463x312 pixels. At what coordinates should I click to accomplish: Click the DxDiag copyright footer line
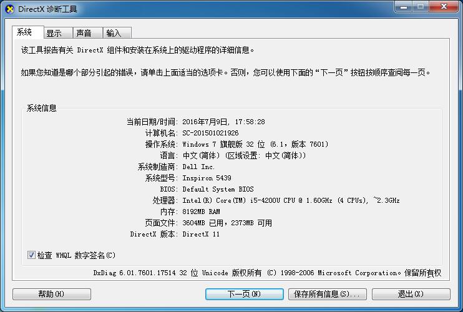267,273
